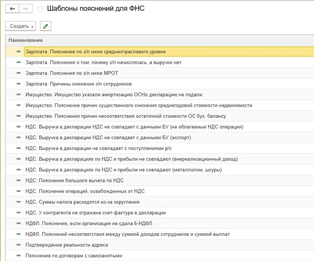Viewport: 314px width, 261px height.
Task: Add page to favorites with star icon
Action: (x=40, y=9)
